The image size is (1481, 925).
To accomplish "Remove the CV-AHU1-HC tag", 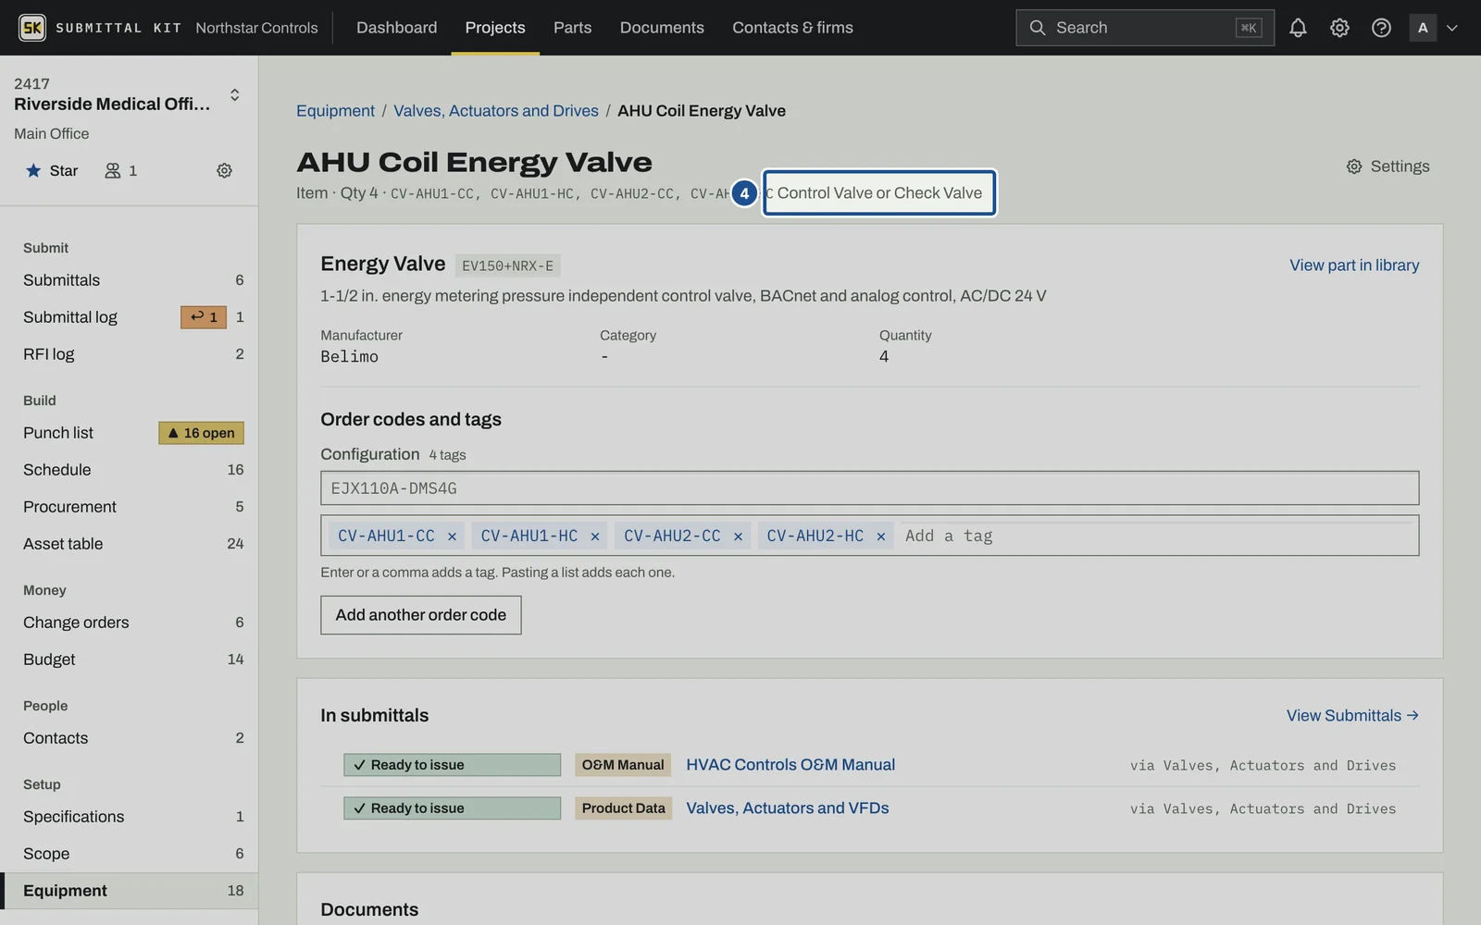I will click(x=595, y=536).
